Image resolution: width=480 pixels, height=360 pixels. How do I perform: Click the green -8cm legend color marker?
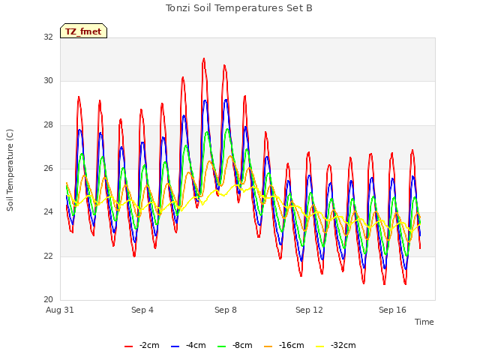click(x=221, y=346)
